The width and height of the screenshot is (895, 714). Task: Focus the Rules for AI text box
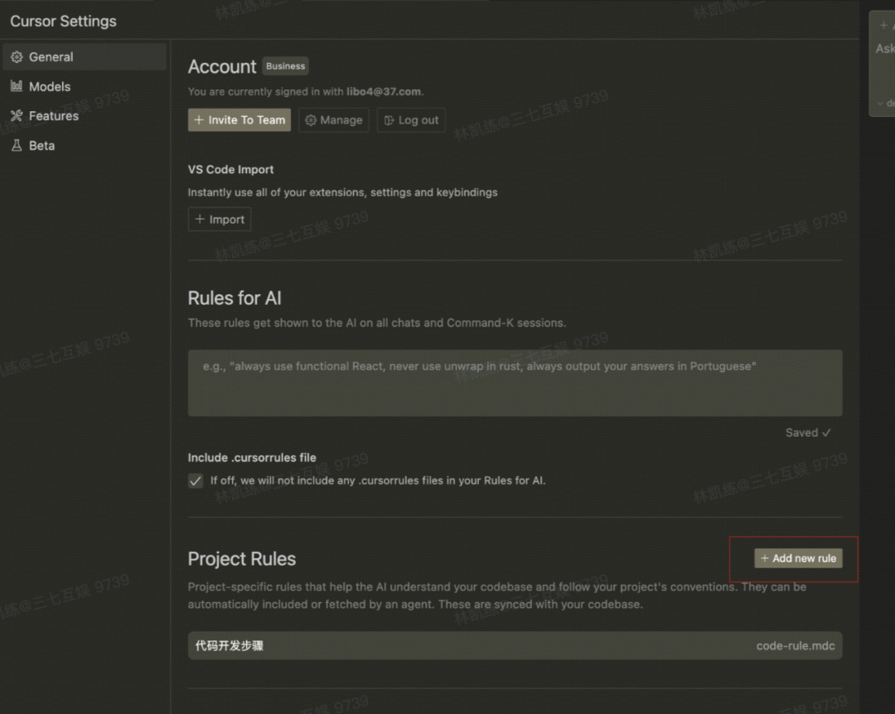pyautogui.click(x=515, y=383)
